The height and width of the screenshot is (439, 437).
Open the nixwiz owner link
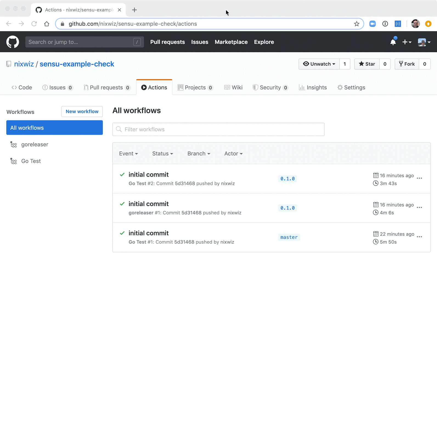point(24,64)
